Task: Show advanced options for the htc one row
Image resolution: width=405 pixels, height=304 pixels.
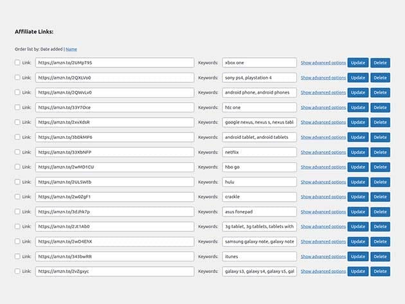Action: tap(323, 107)
